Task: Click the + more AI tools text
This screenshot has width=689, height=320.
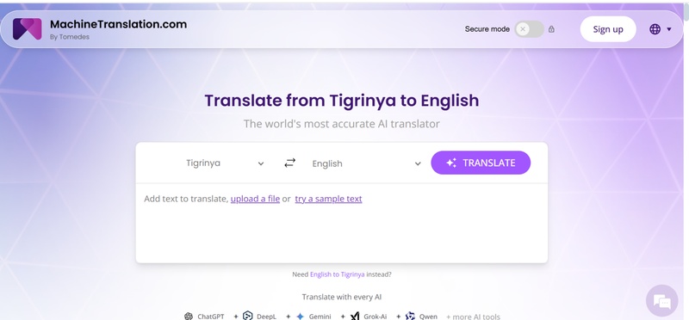Action: point(473,317)
